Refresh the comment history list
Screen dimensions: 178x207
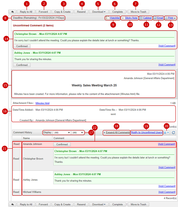pos(173,132)
